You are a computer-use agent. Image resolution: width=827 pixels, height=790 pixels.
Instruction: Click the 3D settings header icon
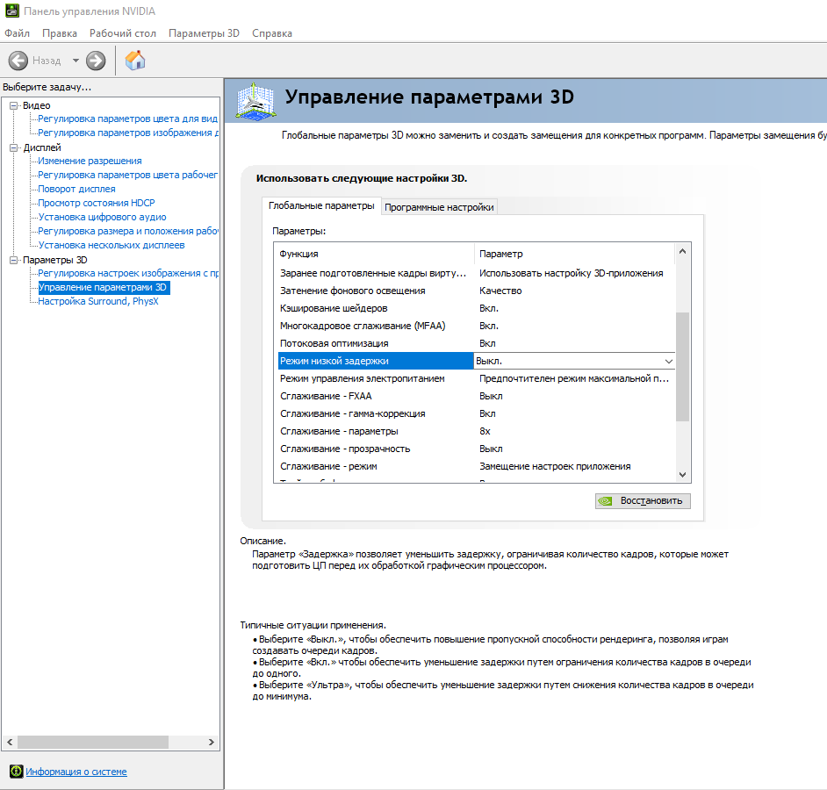pyautogui.click(x=255, y=101)
